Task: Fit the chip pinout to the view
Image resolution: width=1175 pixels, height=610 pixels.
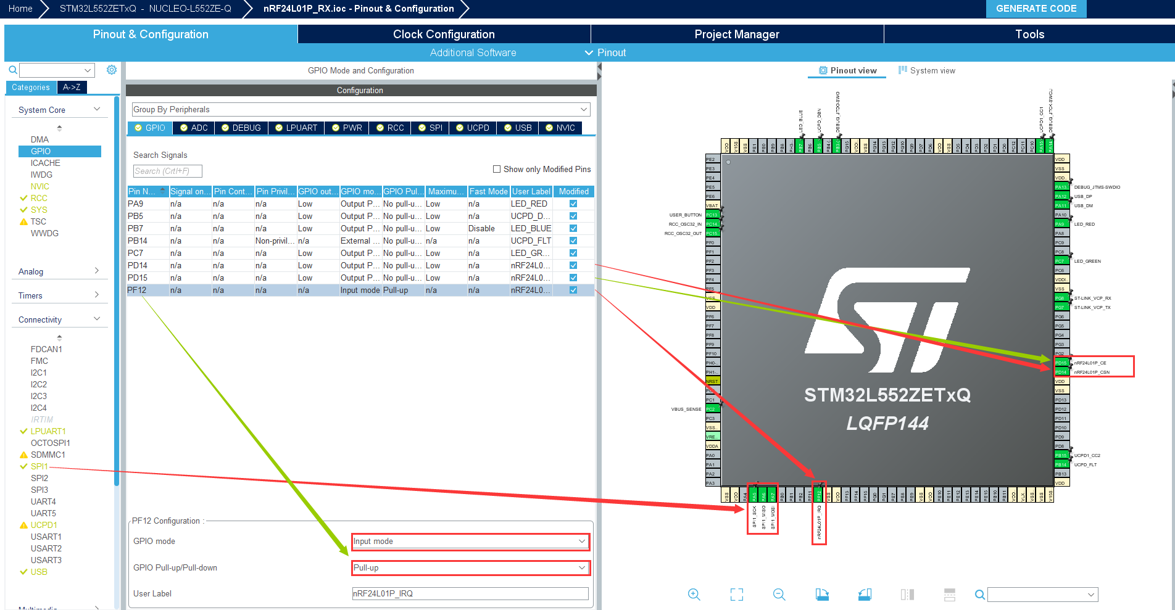Action: (737, 595)
